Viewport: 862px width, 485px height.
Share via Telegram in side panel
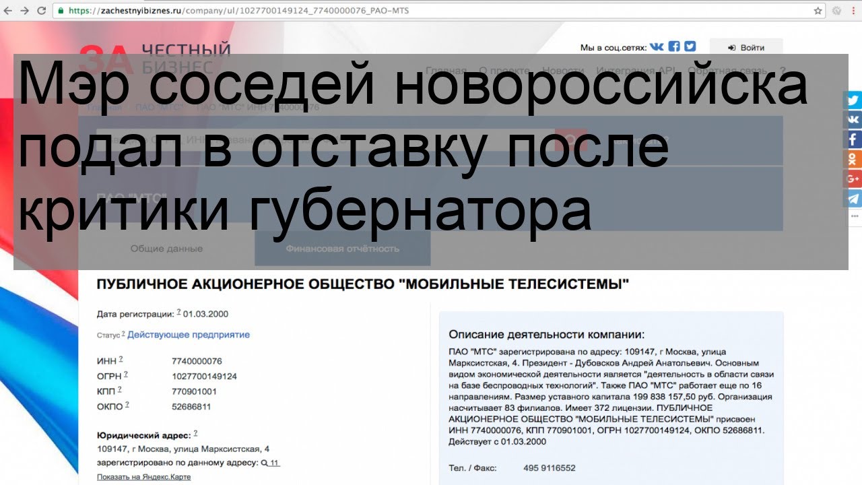pyautogui.click(x=853, y=198)
